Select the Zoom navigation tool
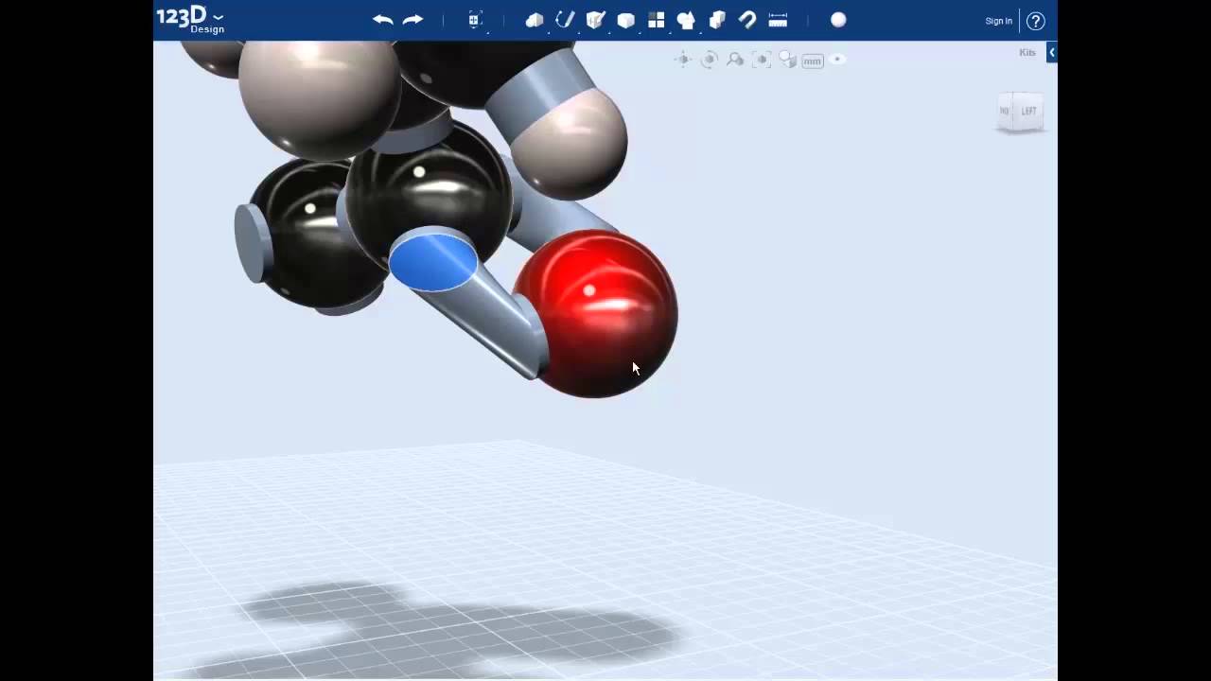Screen dimensions: 1211x681 [x=735, y=60]
